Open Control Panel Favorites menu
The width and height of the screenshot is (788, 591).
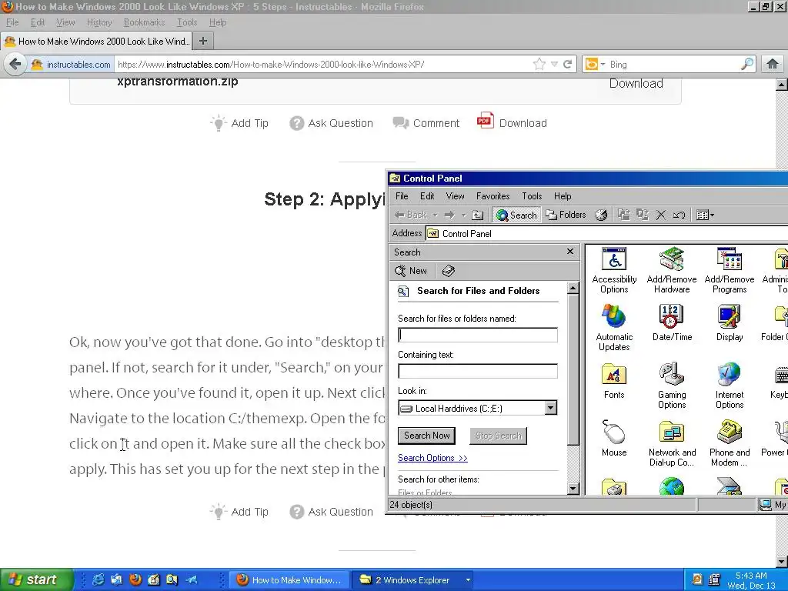tap(493, 196)
